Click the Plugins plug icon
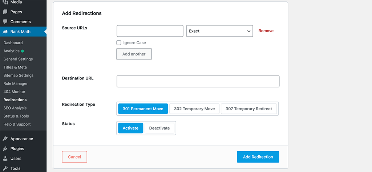Screen dimensions: 372x172 (5, 148)
